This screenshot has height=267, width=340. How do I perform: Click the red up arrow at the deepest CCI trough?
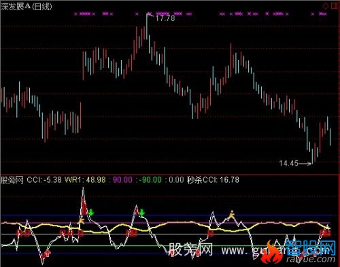click(47, 253)
